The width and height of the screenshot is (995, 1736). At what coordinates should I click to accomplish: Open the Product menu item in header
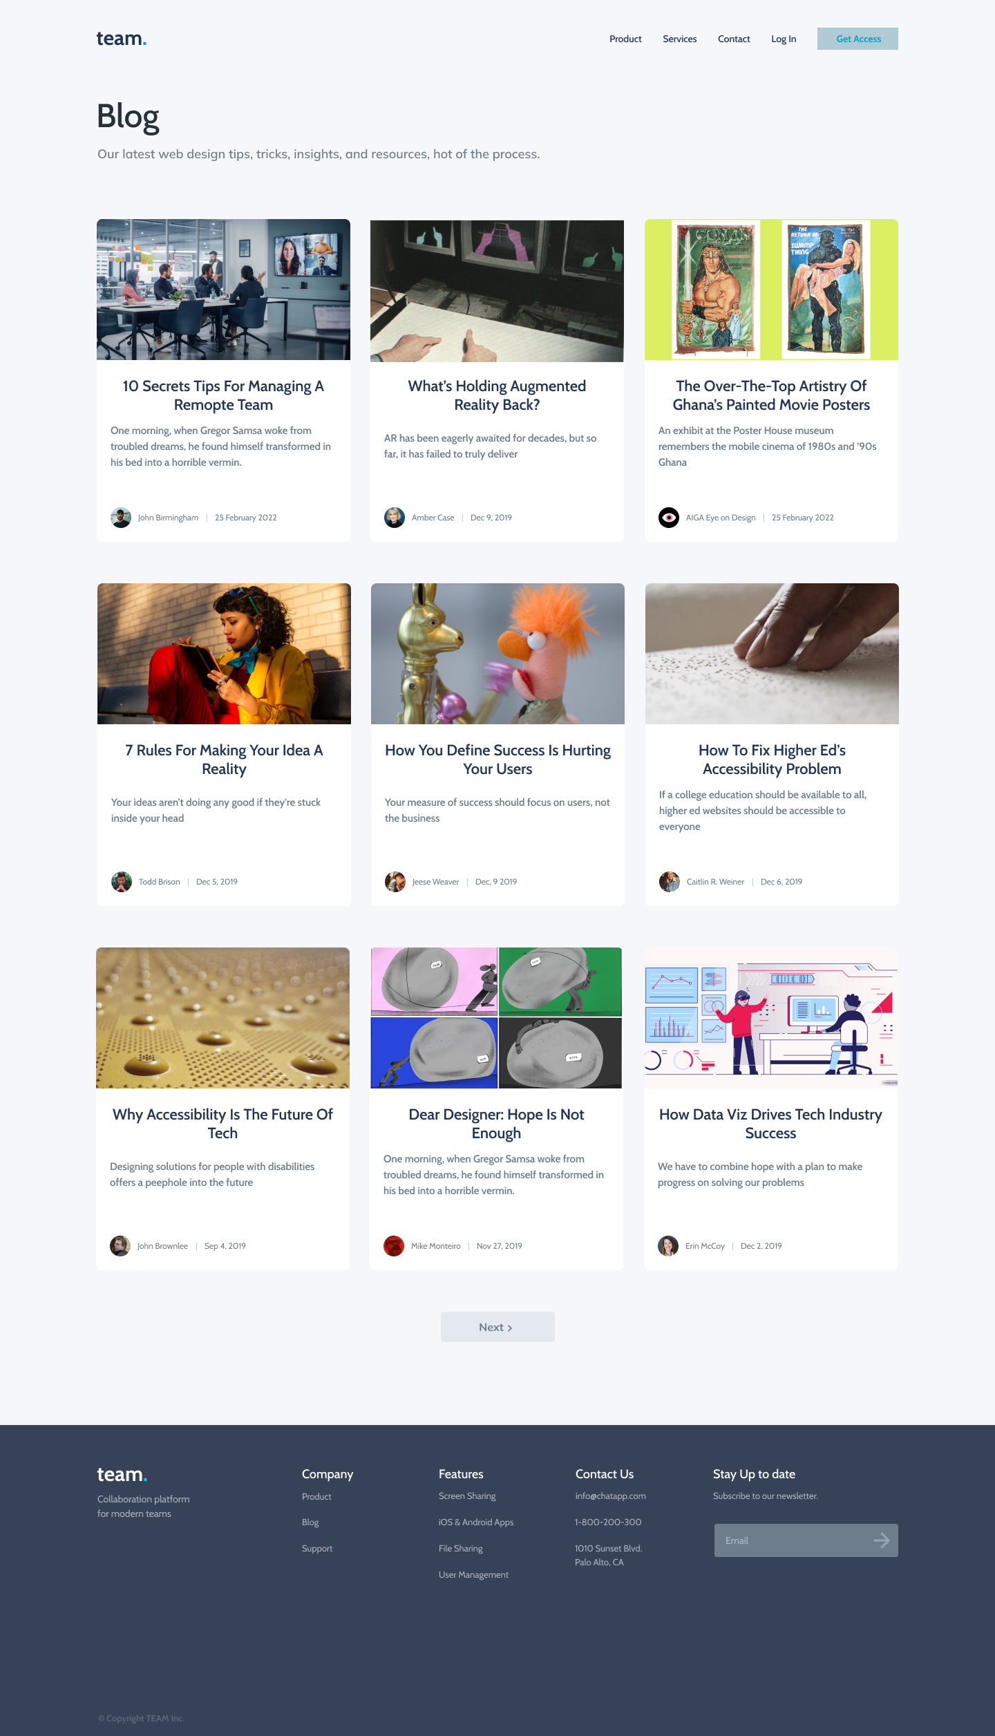pos(625,39)
